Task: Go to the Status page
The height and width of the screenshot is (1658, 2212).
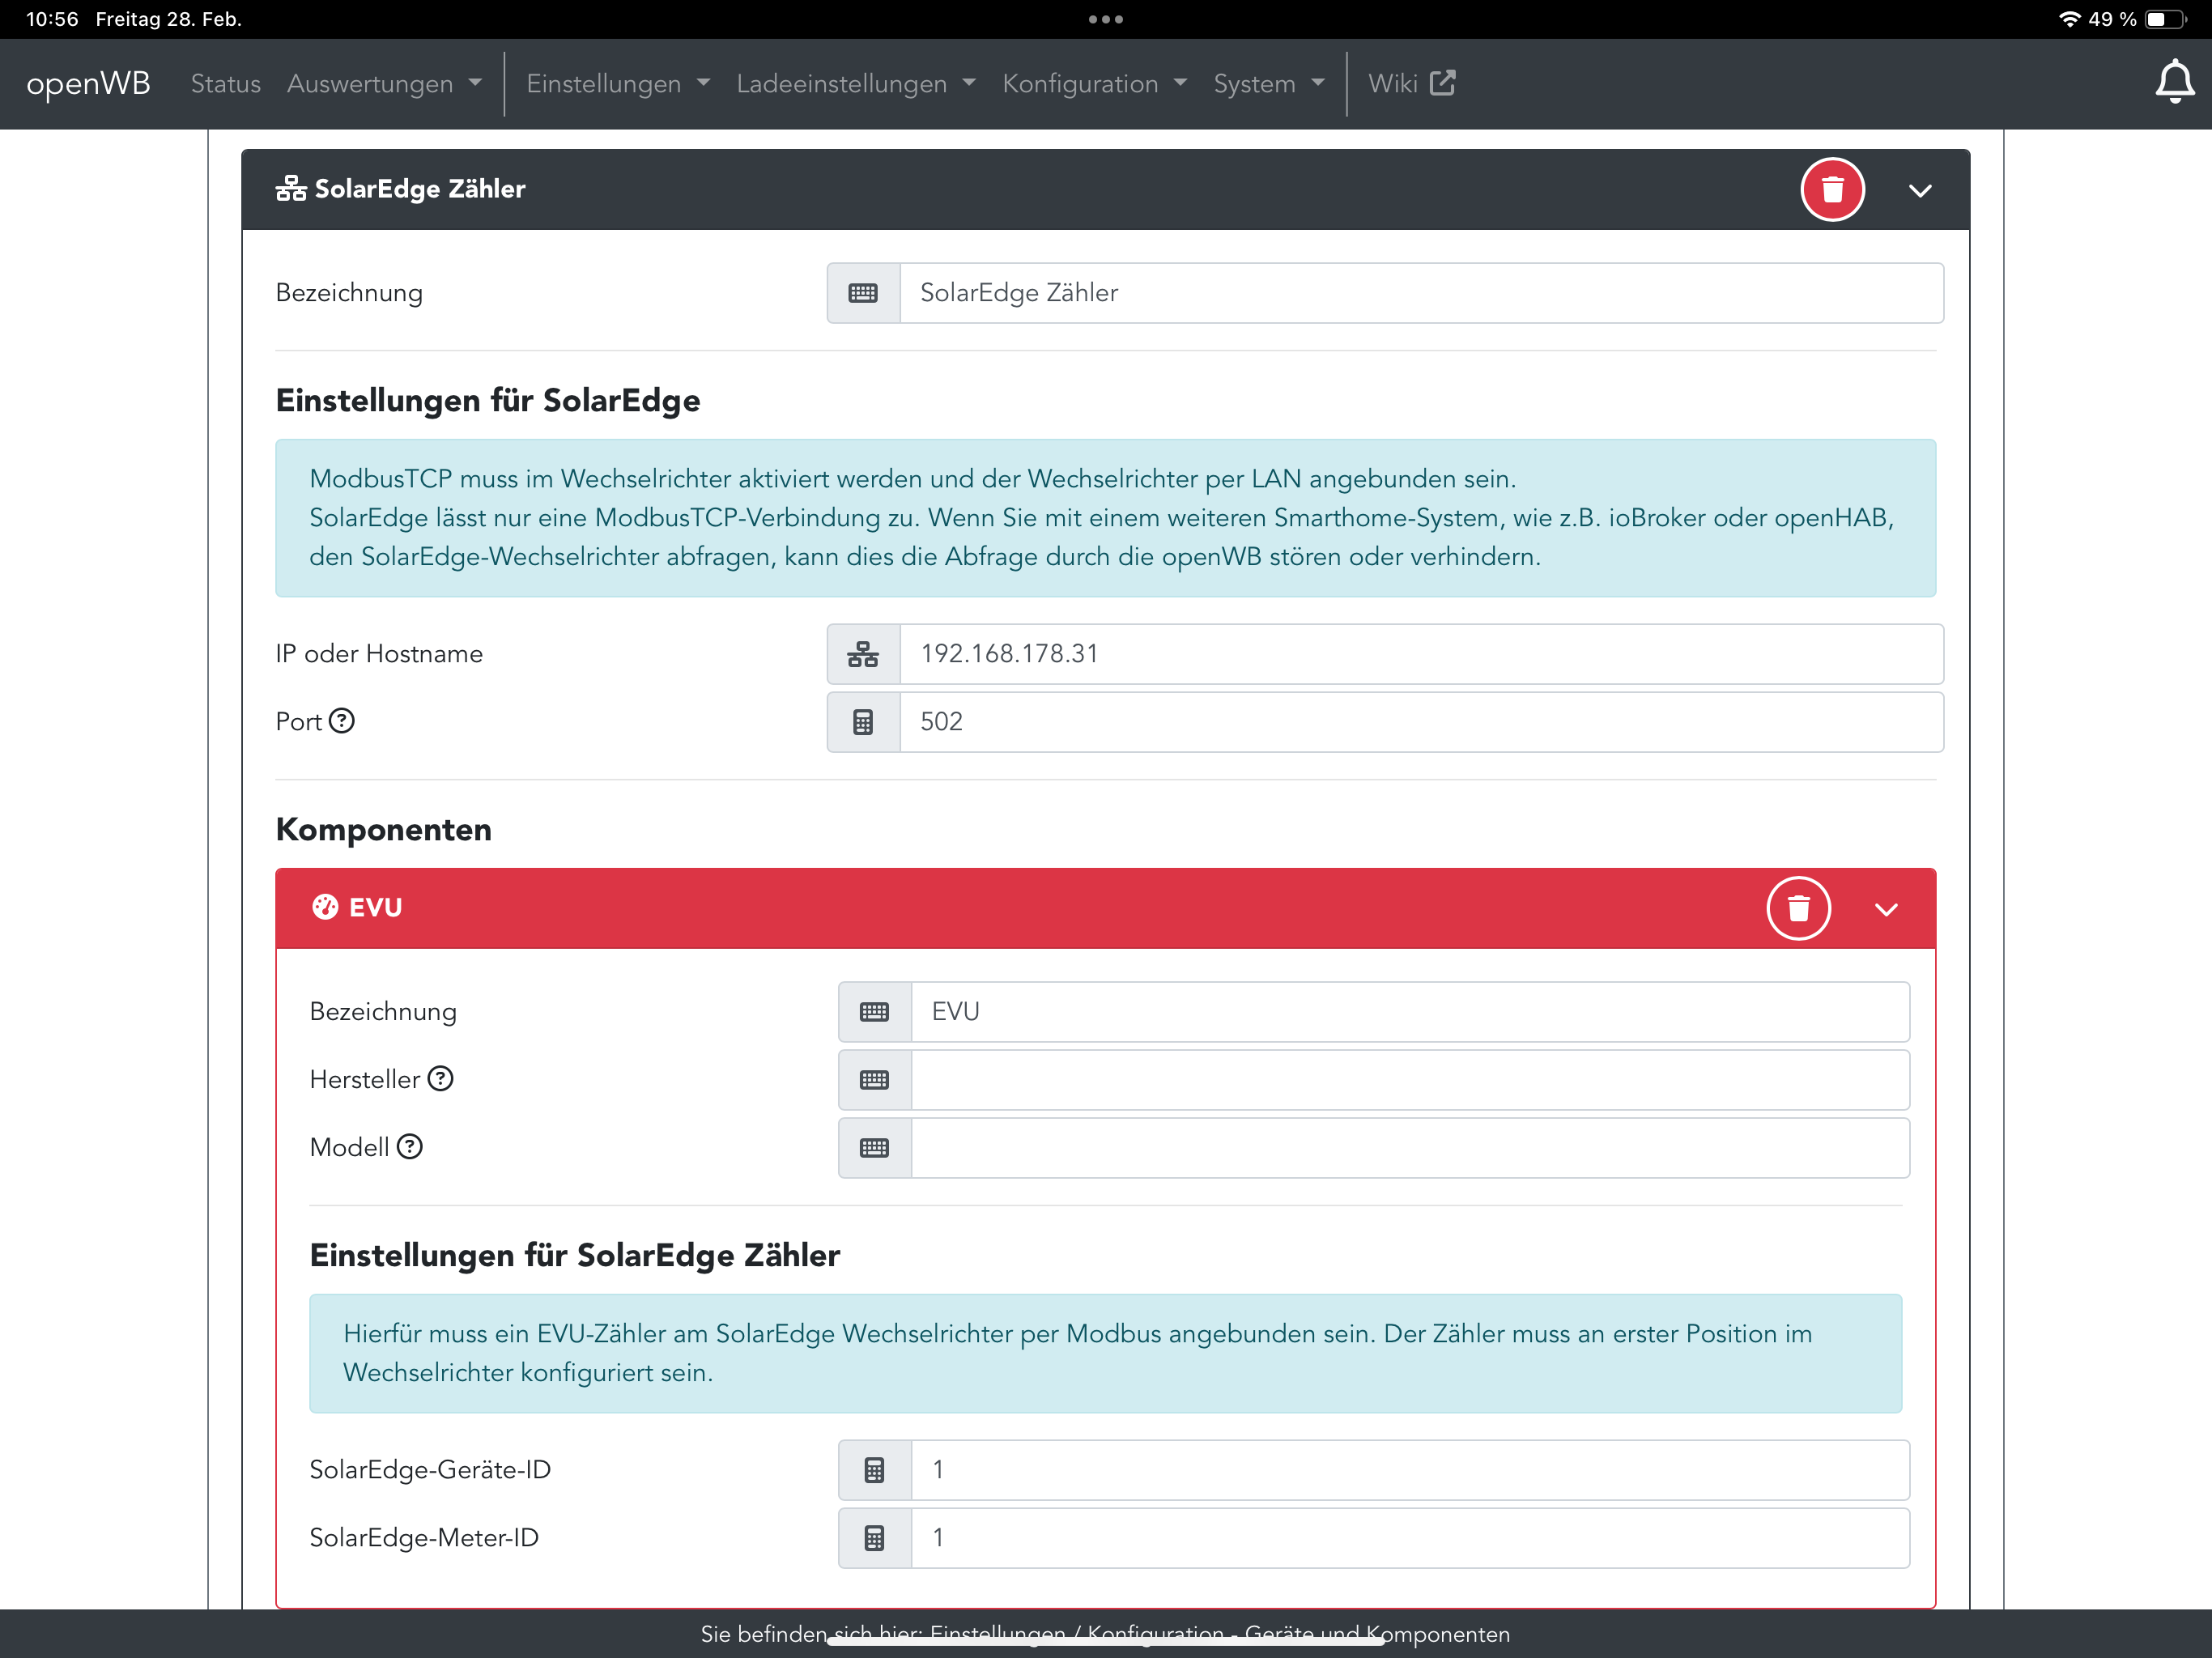Action: (225, 84)
